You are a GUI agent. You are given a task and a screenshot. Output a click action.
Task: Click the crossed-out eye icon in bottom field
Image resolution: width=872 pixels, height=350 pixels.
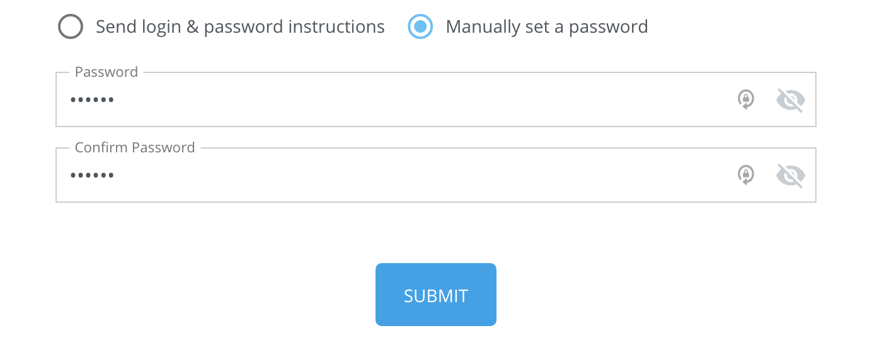(791, 176)
